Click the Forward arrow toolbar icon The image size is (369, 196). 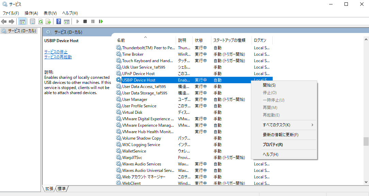[12, 22]
